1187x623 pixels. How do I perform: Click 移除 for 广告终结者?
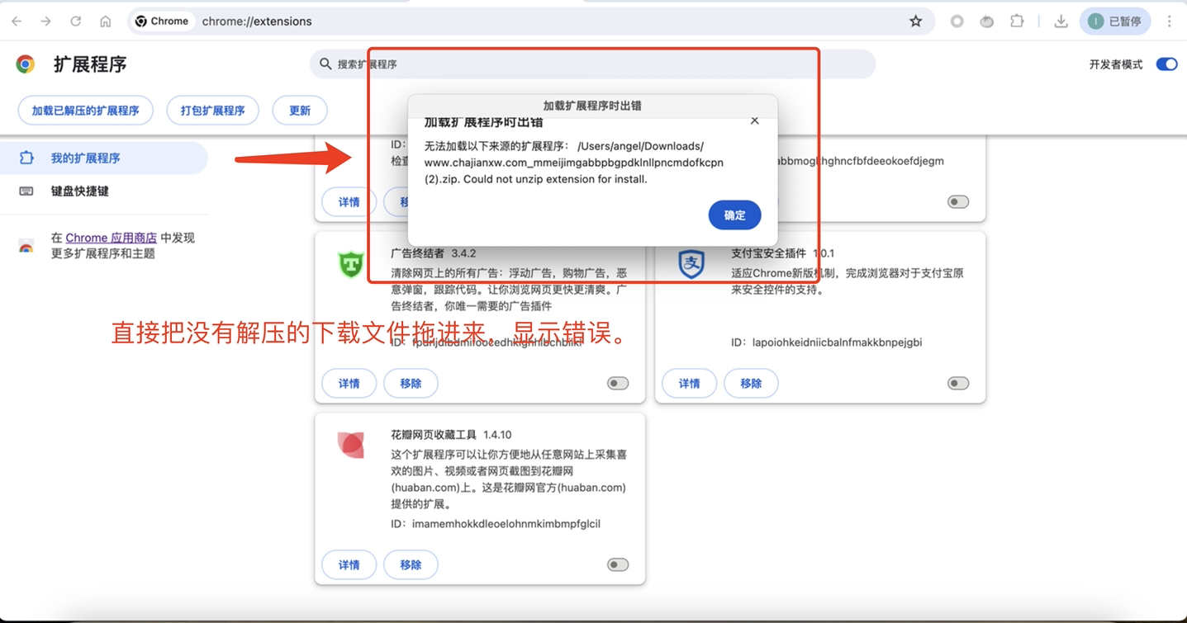click(x=411, y=384)
